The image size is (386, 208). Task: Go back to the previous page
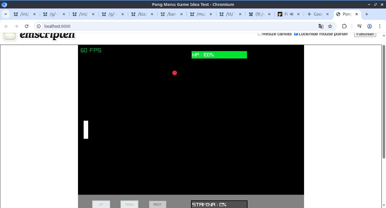coord(6,26)
